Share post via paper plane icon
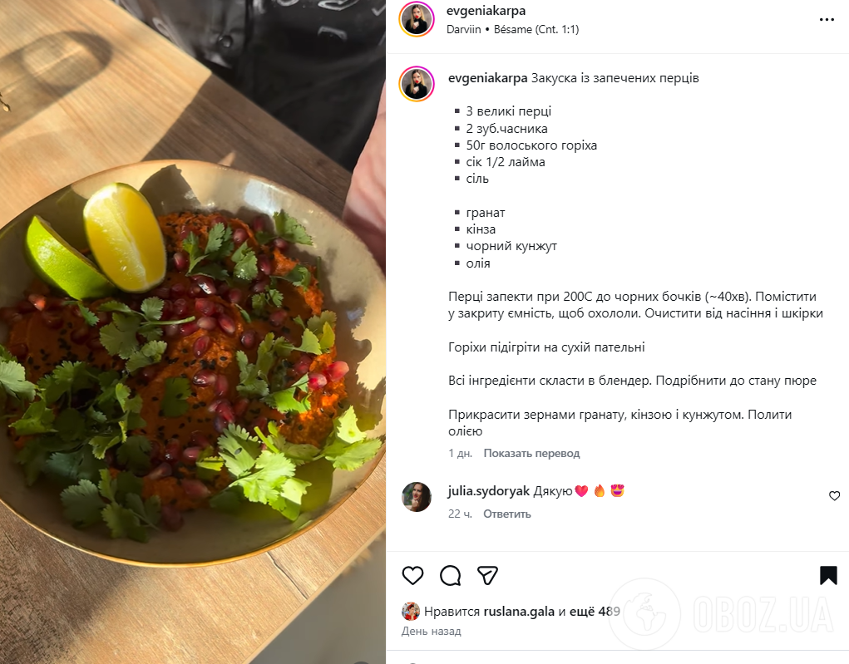Image resolution: width=849 pixels, height=664 pixels. coord(487,575)
